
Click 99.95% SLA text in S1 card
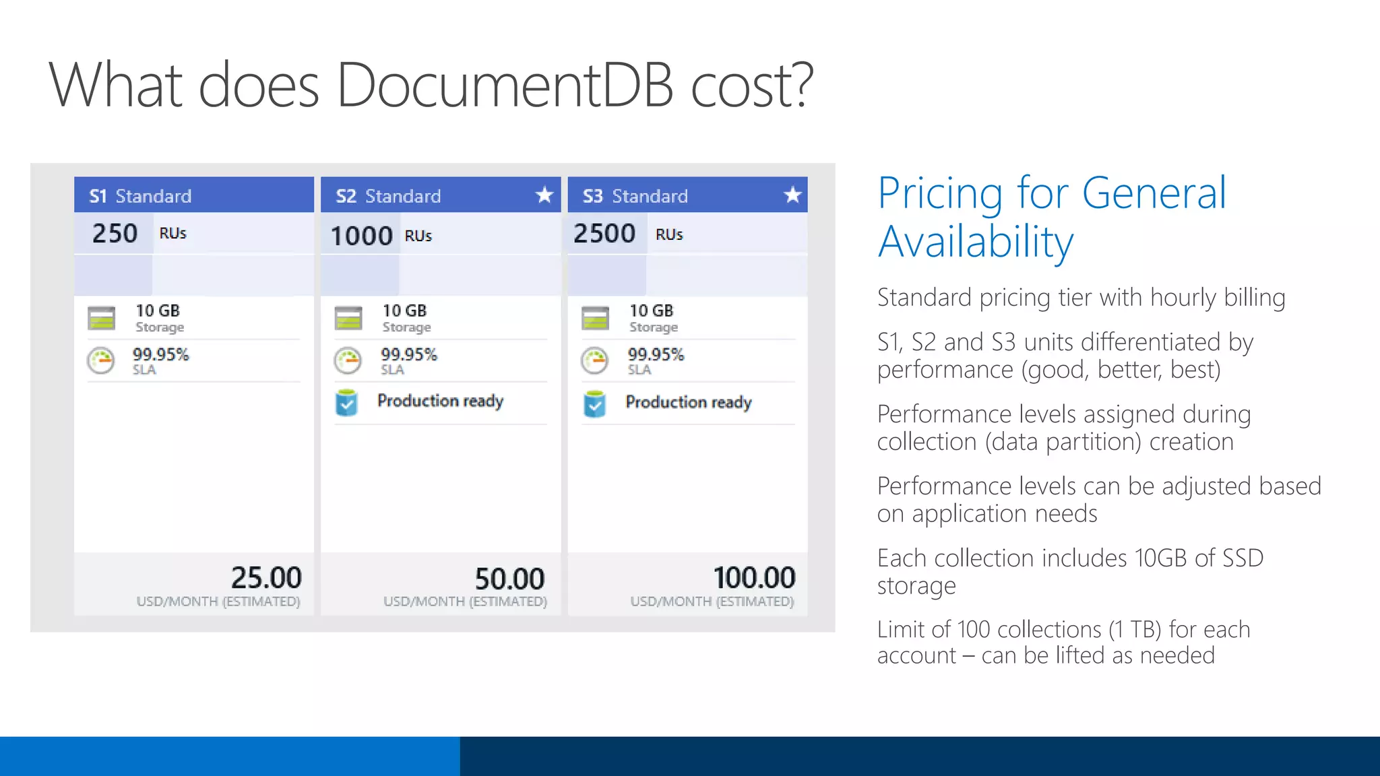coord(160,361)
